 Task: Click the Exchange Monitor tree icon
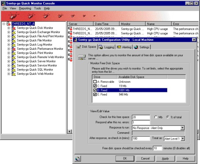click(x=13, y=32)
